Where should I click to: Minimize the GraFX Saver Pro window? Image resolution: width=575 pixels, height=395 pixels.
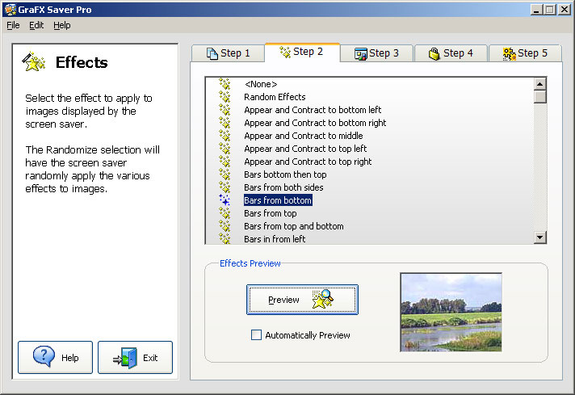536,10
